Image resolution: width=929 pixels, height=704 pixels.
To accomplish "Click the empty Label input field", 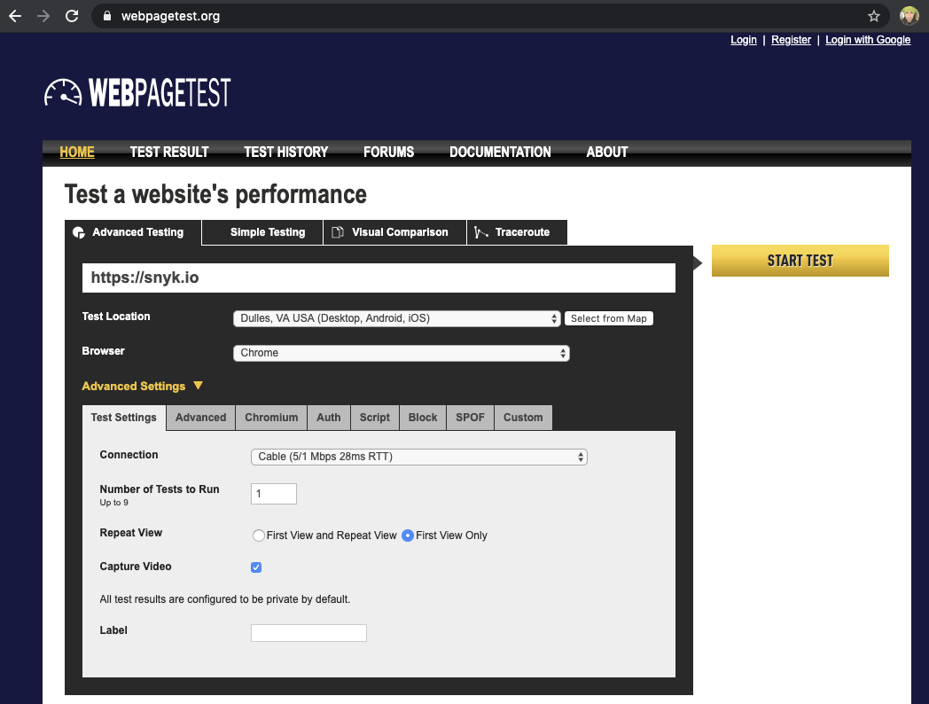I will pos(308,633).
